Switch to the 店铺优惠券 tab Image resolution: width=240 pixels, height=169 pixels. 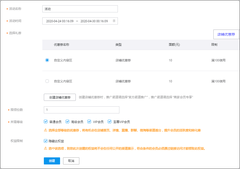pyautogui.click(x=226, y=34)
